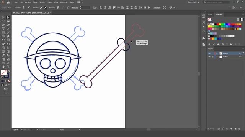Toggle visibility of the sketch layer
245x137 pixels.
point(209,57)
